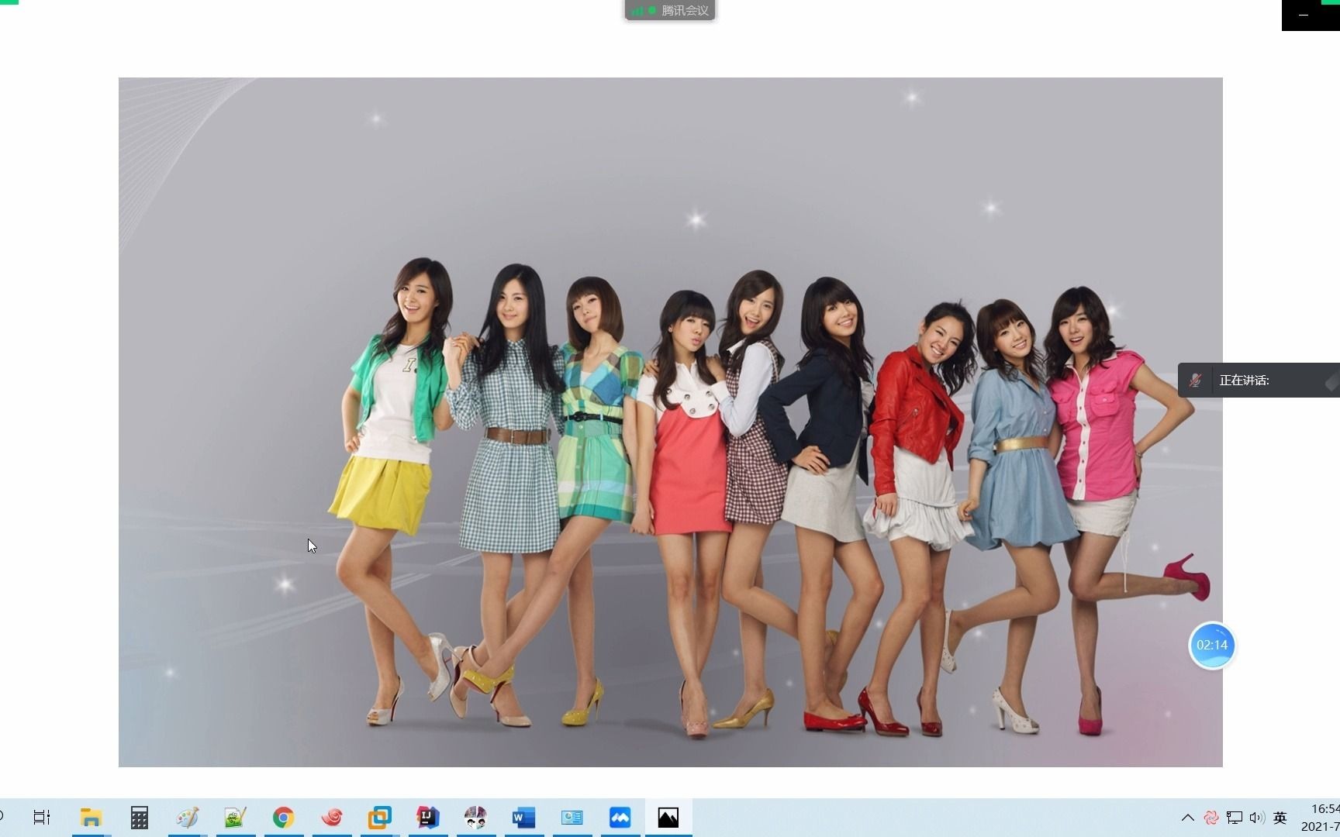Switch to Microsoft Word in the taskbar
This screenshot has height=837, width=1340.
(x=524, y=817)
